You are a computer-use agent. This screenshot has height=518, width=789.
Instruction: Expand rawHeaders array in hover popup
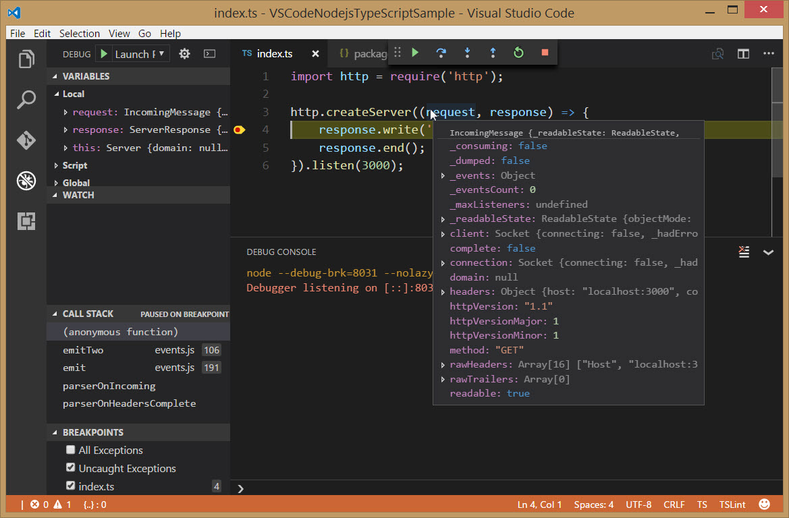443,365
